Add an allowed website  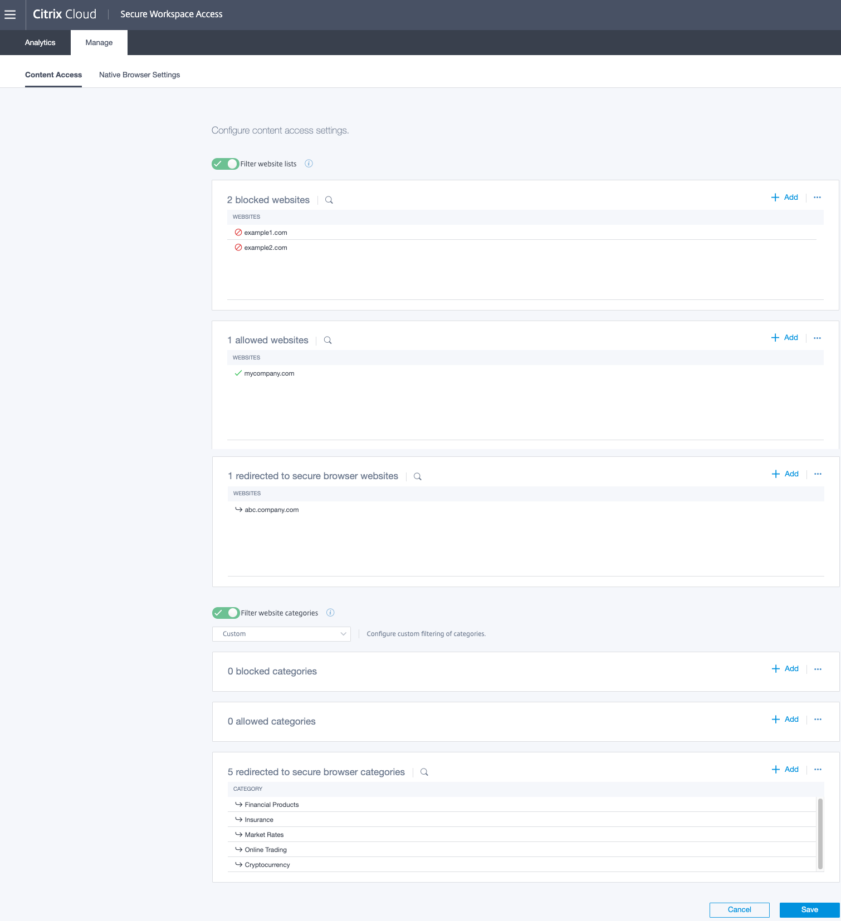click(785, 338)
